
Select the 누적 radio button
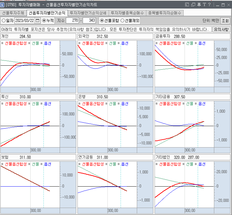pos(44,20)
